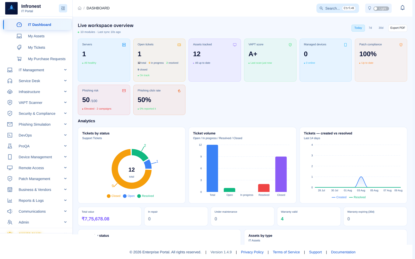Toggle Resolved line in tickets chart legend
Image resolution: width=415 pixels, height=259 pixels.
(x=357, y=197)
